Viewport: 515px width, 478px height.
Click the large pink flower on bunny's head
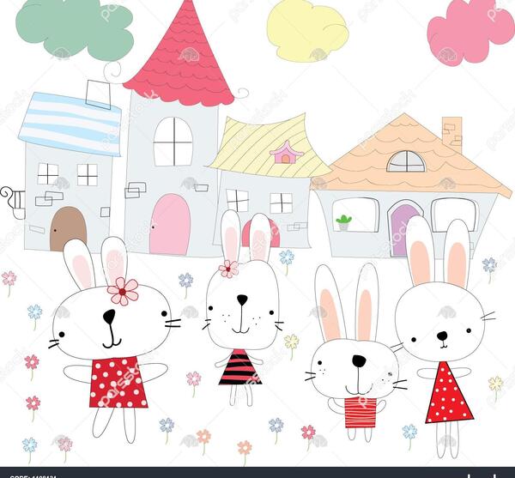tap(123, 292)
